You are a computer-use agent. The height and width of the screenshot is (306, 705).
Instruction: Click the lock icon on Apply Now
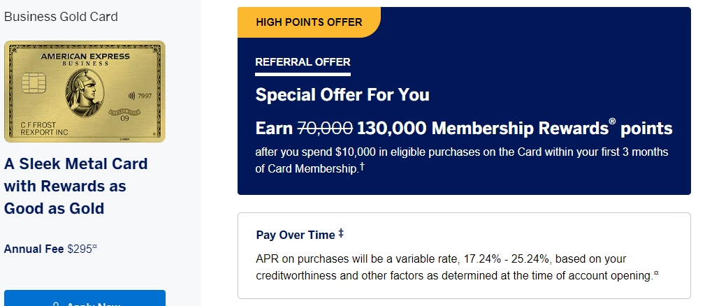56,304
